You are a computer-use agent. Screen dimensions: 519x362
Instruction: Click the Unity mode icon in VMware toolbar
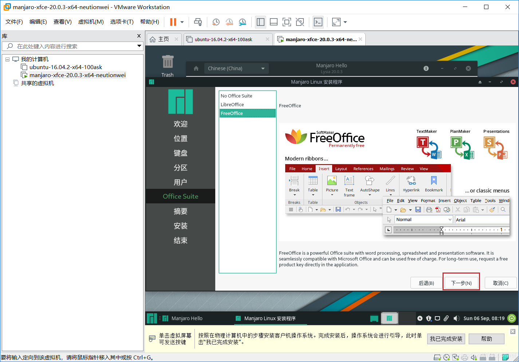[300, 22]
